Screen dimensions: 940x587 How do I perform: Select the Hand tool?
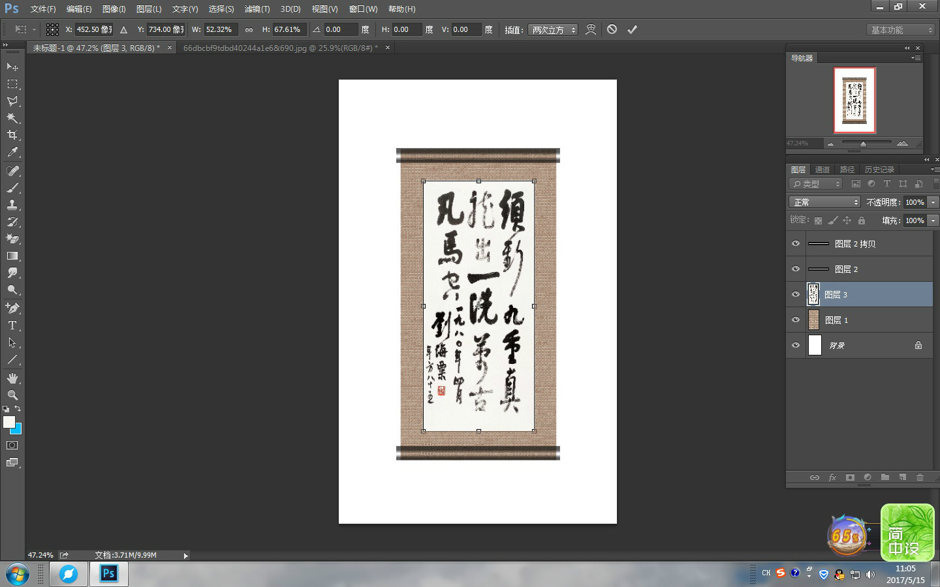pos(12,378)
